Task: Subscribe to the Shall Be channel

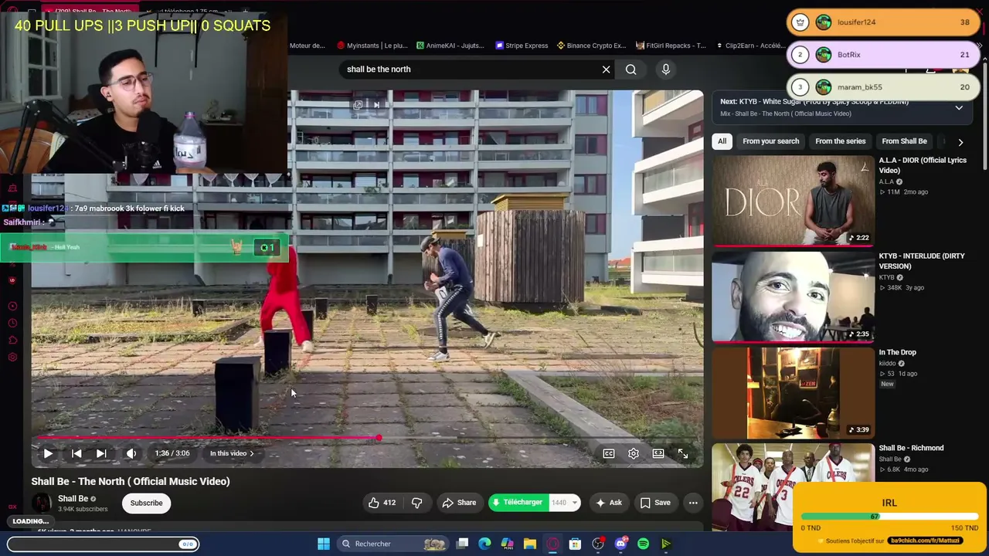Action: pyautogui.click(x=146, y=503)
